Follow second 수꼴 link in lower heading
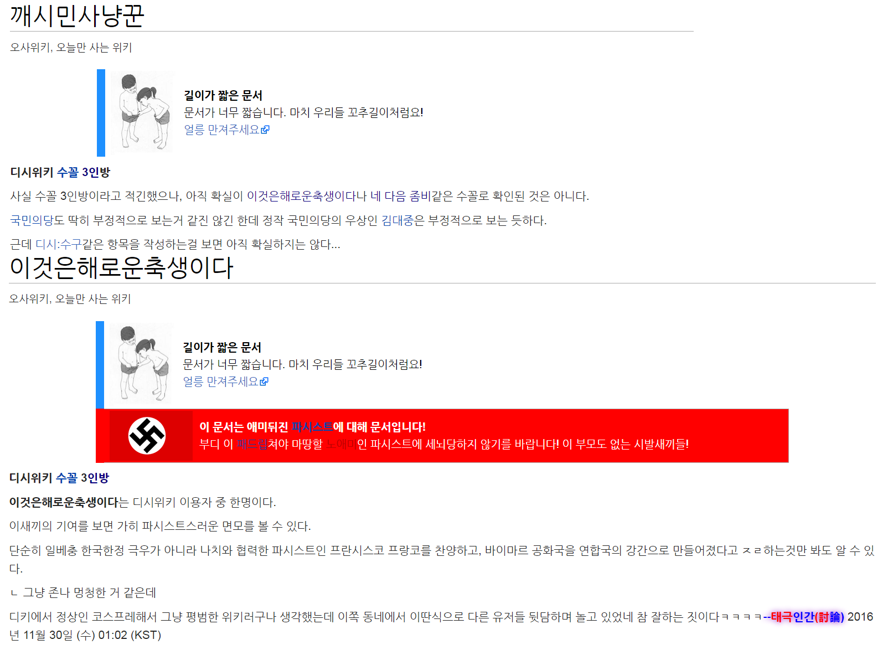The height and width of the screenshot is (650, 893). tap(66, 478)
